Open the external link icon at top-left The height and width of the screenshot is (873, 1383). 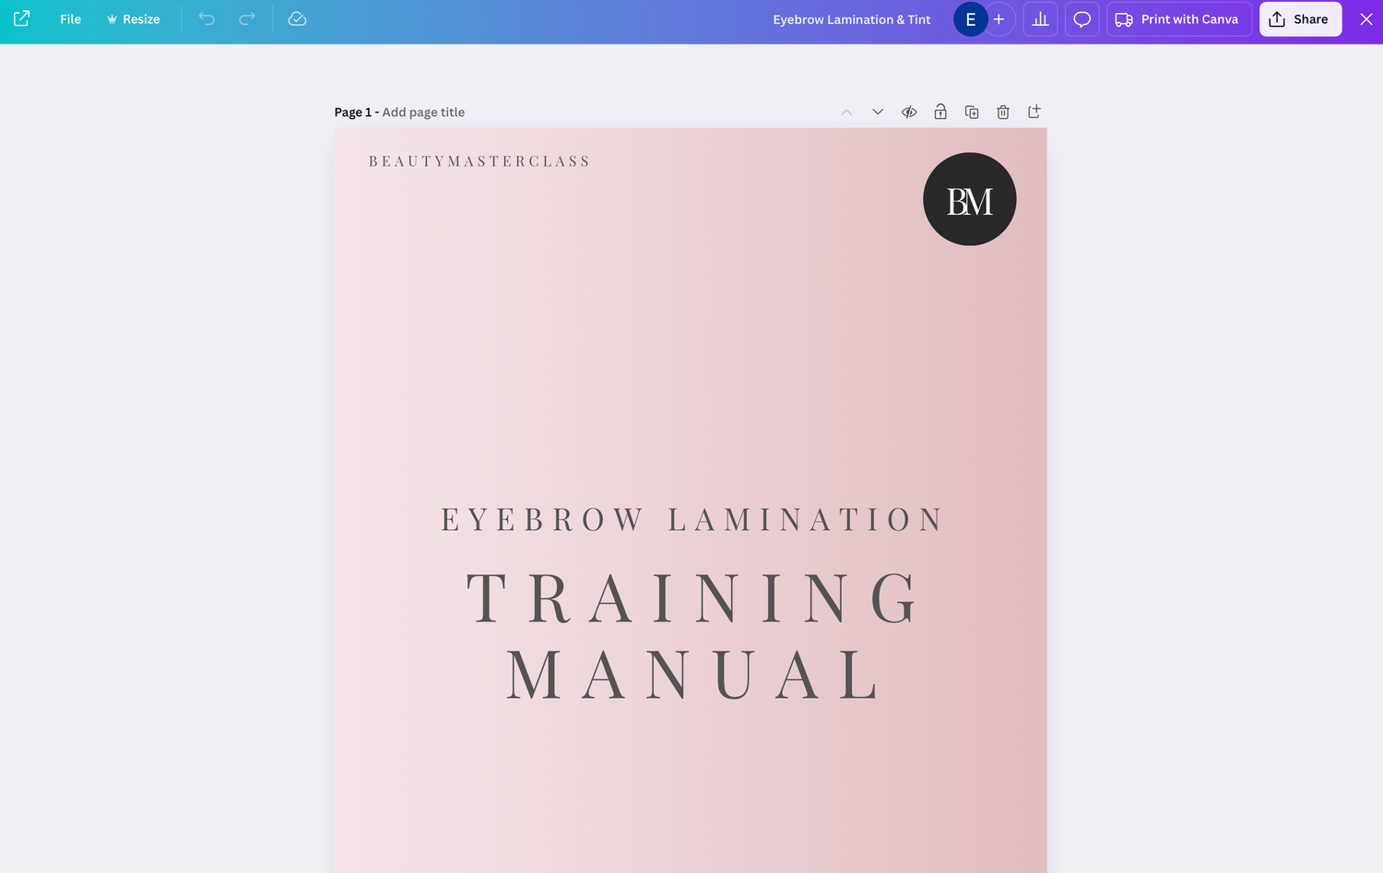[22, 18]
